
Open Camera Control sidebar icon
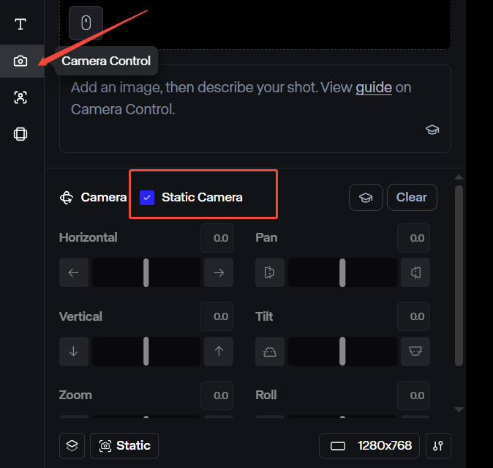click(x=20, y=61)
